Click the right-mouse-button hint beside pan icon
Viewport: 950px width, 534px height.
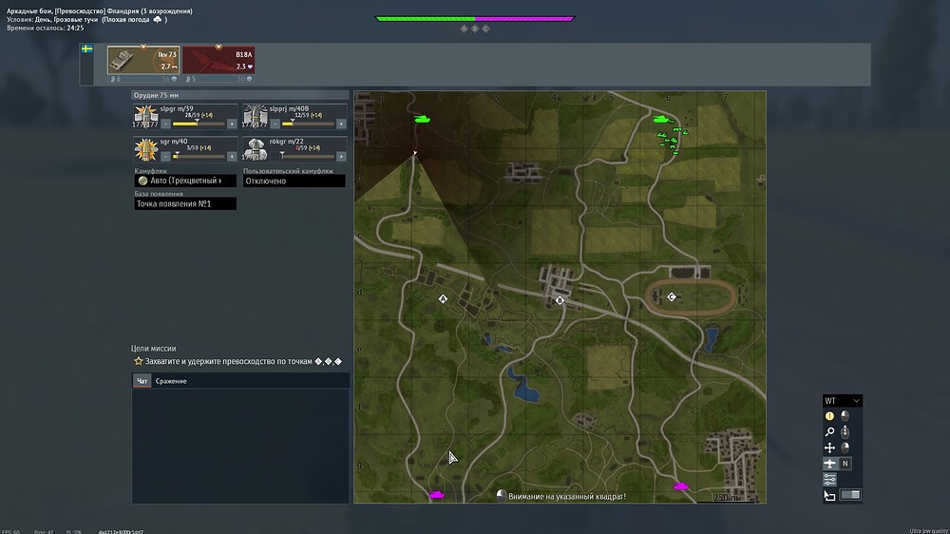point(845,448)
